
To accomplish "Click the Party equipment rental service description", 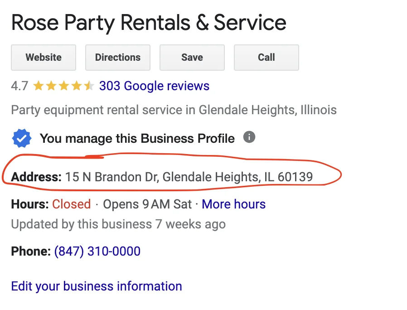I will [174, 110].
